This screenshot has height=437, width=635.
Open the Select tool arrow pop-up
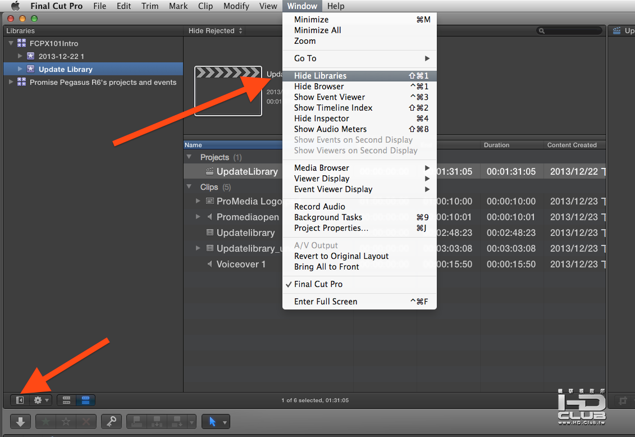[x=216, y=422]
